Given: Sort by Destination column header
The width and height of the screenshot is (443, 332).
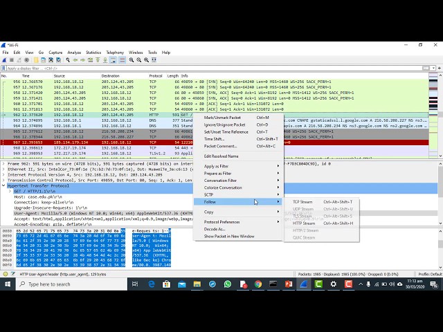Looking at the screenshot, I should (x=125, y=76).
